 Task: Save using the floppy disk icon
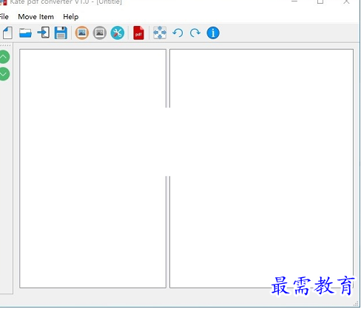point(61,33)
